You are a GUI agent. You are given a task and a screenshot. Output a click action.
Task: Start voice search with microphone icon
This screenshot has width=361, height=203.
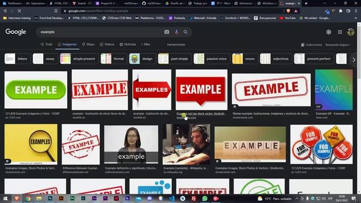177,32
